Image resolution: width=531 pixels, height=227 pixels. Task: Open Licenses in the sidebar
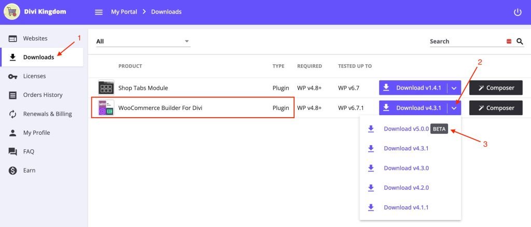point(43,77)
